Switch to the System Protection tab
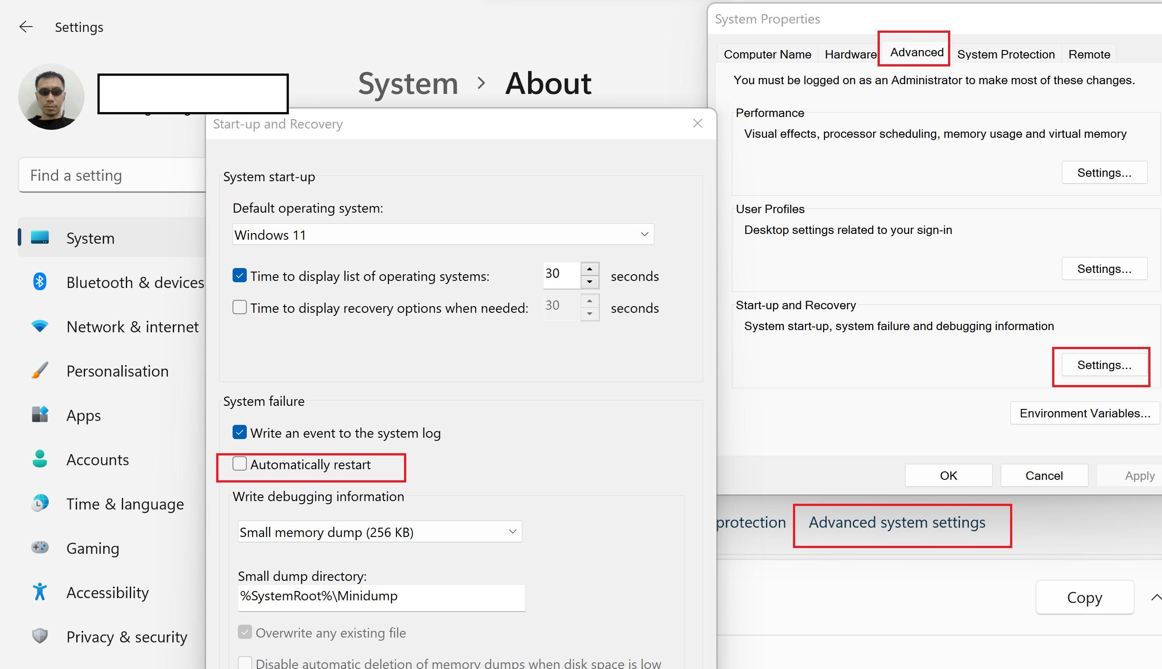1162x669 pixels. tap(1006, 54)
